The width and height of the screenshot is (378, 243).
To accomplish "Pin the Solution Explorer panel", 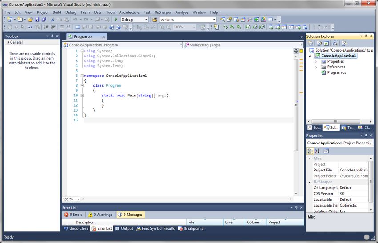I will coord(366,36).
